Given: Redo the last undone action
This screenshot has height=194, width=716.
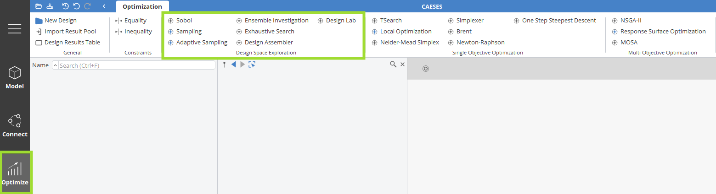Looking at the screenshot, I should (x=87, y=6).
